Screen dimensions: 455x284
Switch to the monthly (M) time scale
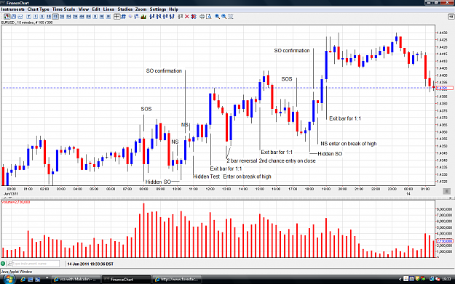coord(108,17)
